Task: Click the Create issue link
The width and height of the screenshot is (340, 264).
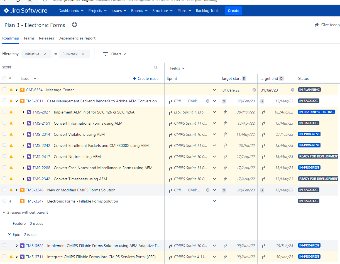Action: [145, 78]
